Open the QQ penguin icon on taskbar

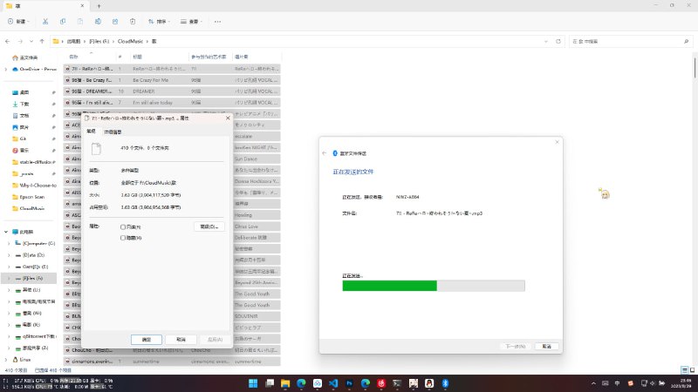[x=429, y=383]
